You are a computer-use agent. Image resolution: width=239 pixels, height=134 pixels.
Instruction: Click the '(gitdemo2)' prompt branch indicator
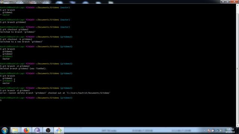coord(66,37)
